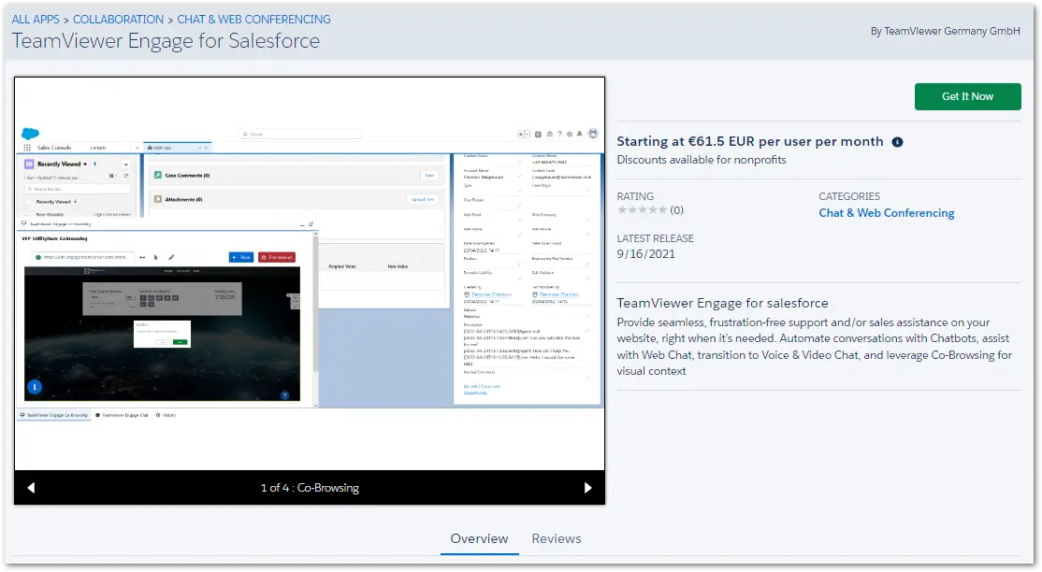
Task: Select pointer tool in co-browsing preview toolbar
Action: 156,257
